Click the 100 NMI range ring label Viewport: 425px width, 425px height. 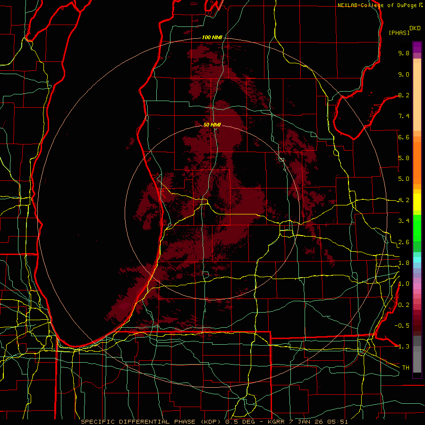(x=212, y=37)
